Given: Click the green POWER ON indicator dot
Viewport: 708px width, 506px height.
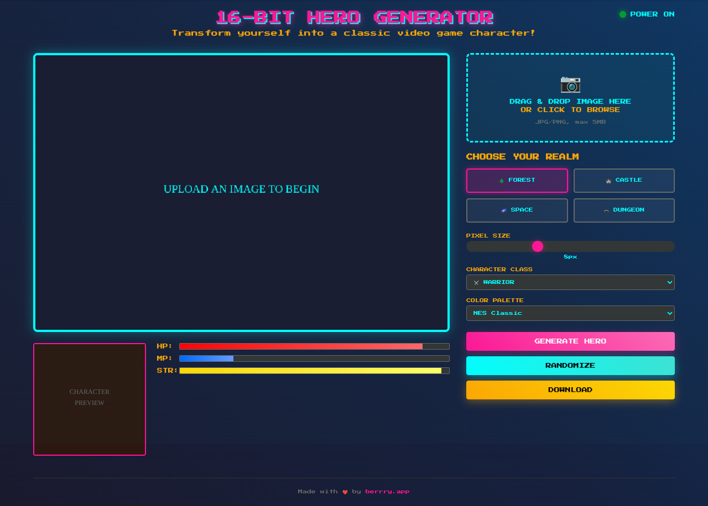Looking at the screenshot, I should tap(622, 14).
